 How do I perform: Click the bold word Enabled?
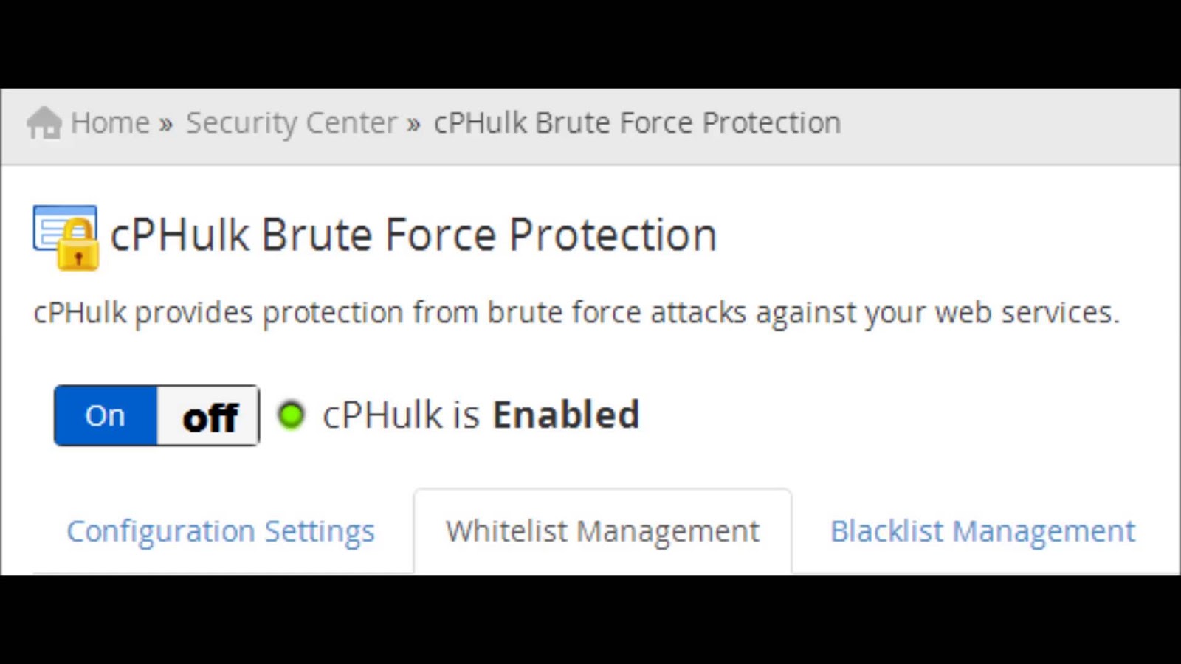[566, 415]
